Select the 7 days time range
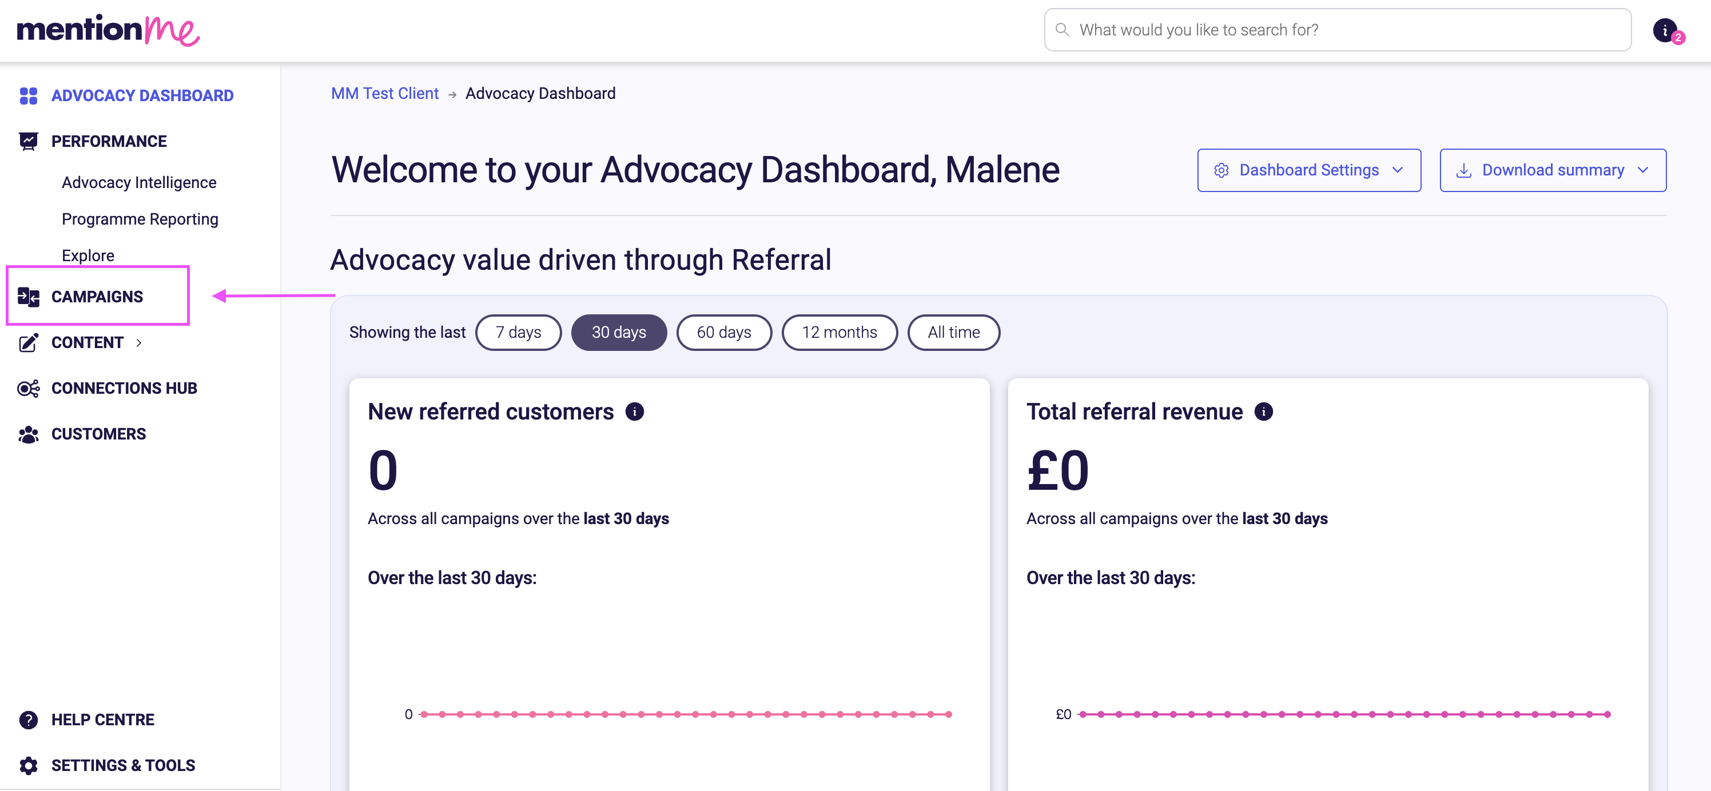Viewport: 1711px width, 791px height. [x=518, y=333]
